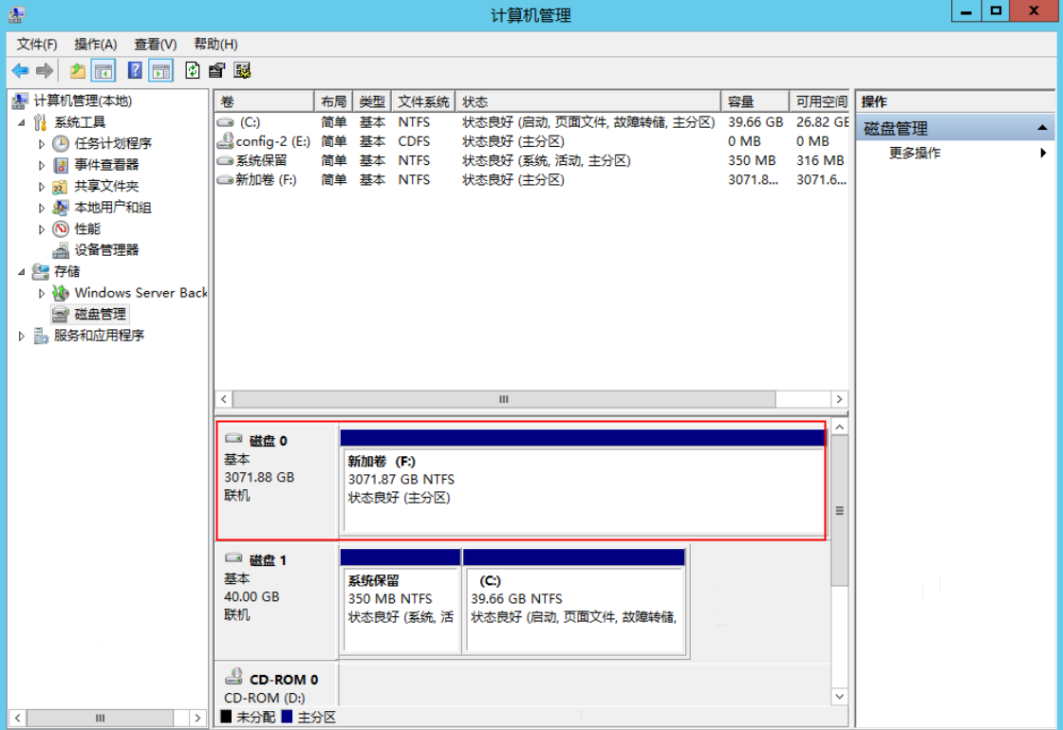Image resolution: width=1063 pixels, height=730 pixels.
Task: Sort by the 容量 column header
Action: pos(755,101)
